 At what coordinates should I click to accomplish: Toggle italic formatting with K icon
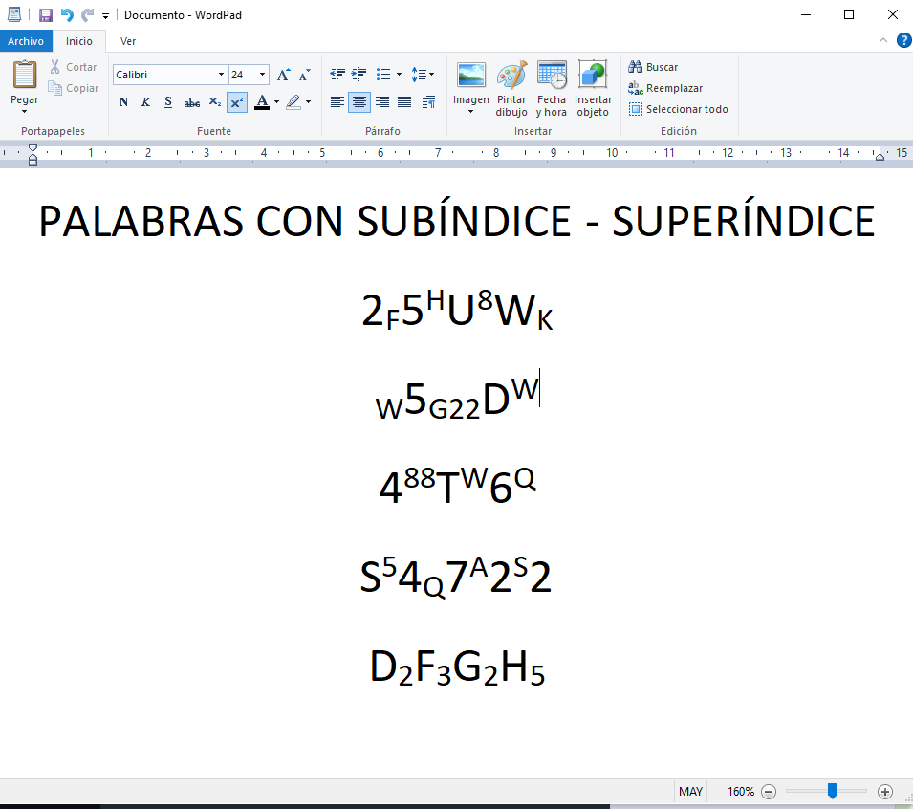[144, 101]
